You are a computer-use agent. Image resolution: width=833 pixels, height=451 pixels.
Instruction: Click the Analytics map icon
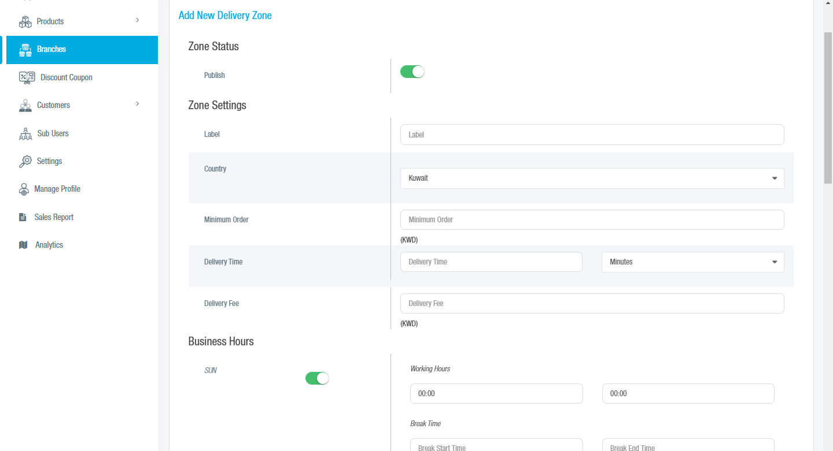[x=23, y=245]
